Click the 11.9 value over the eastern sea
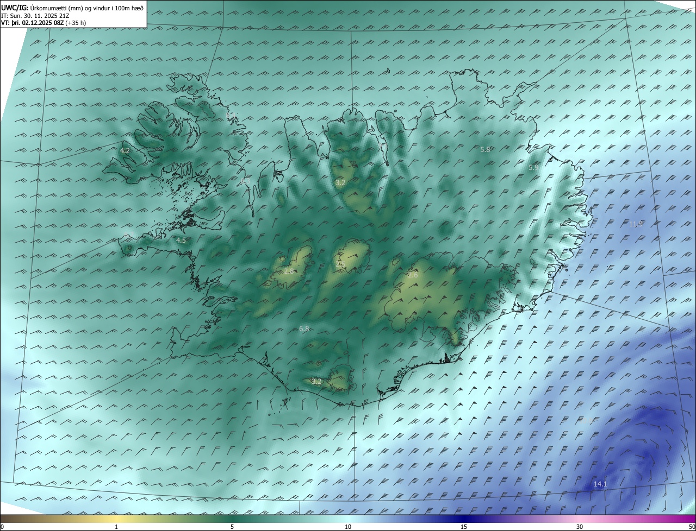Viewport: 696px width, 531px height. 636,224
